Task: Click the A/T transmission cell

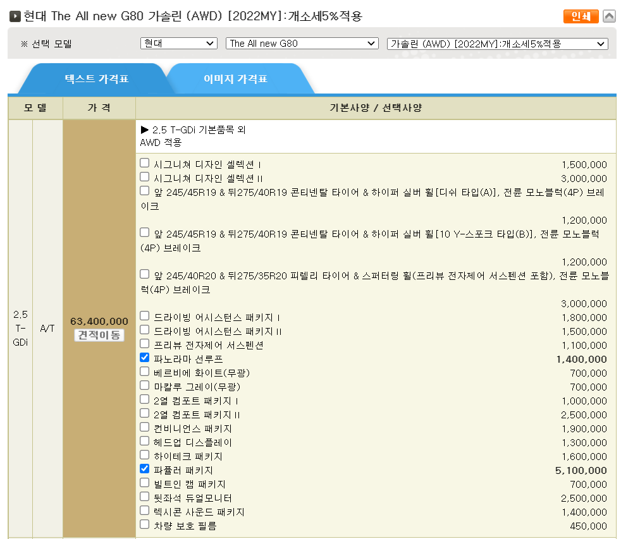Action: (x=47, y=329)
